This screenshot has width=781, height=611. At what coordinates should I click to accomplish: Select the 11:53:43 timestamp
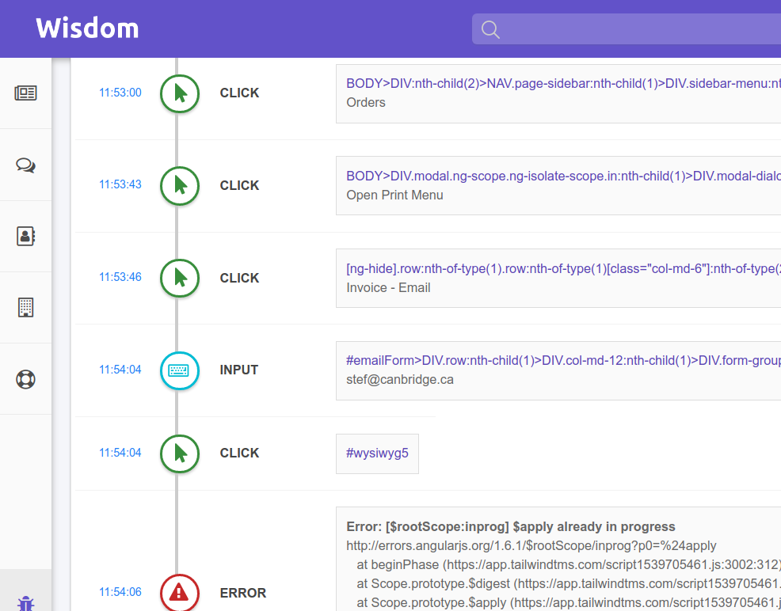120,184
